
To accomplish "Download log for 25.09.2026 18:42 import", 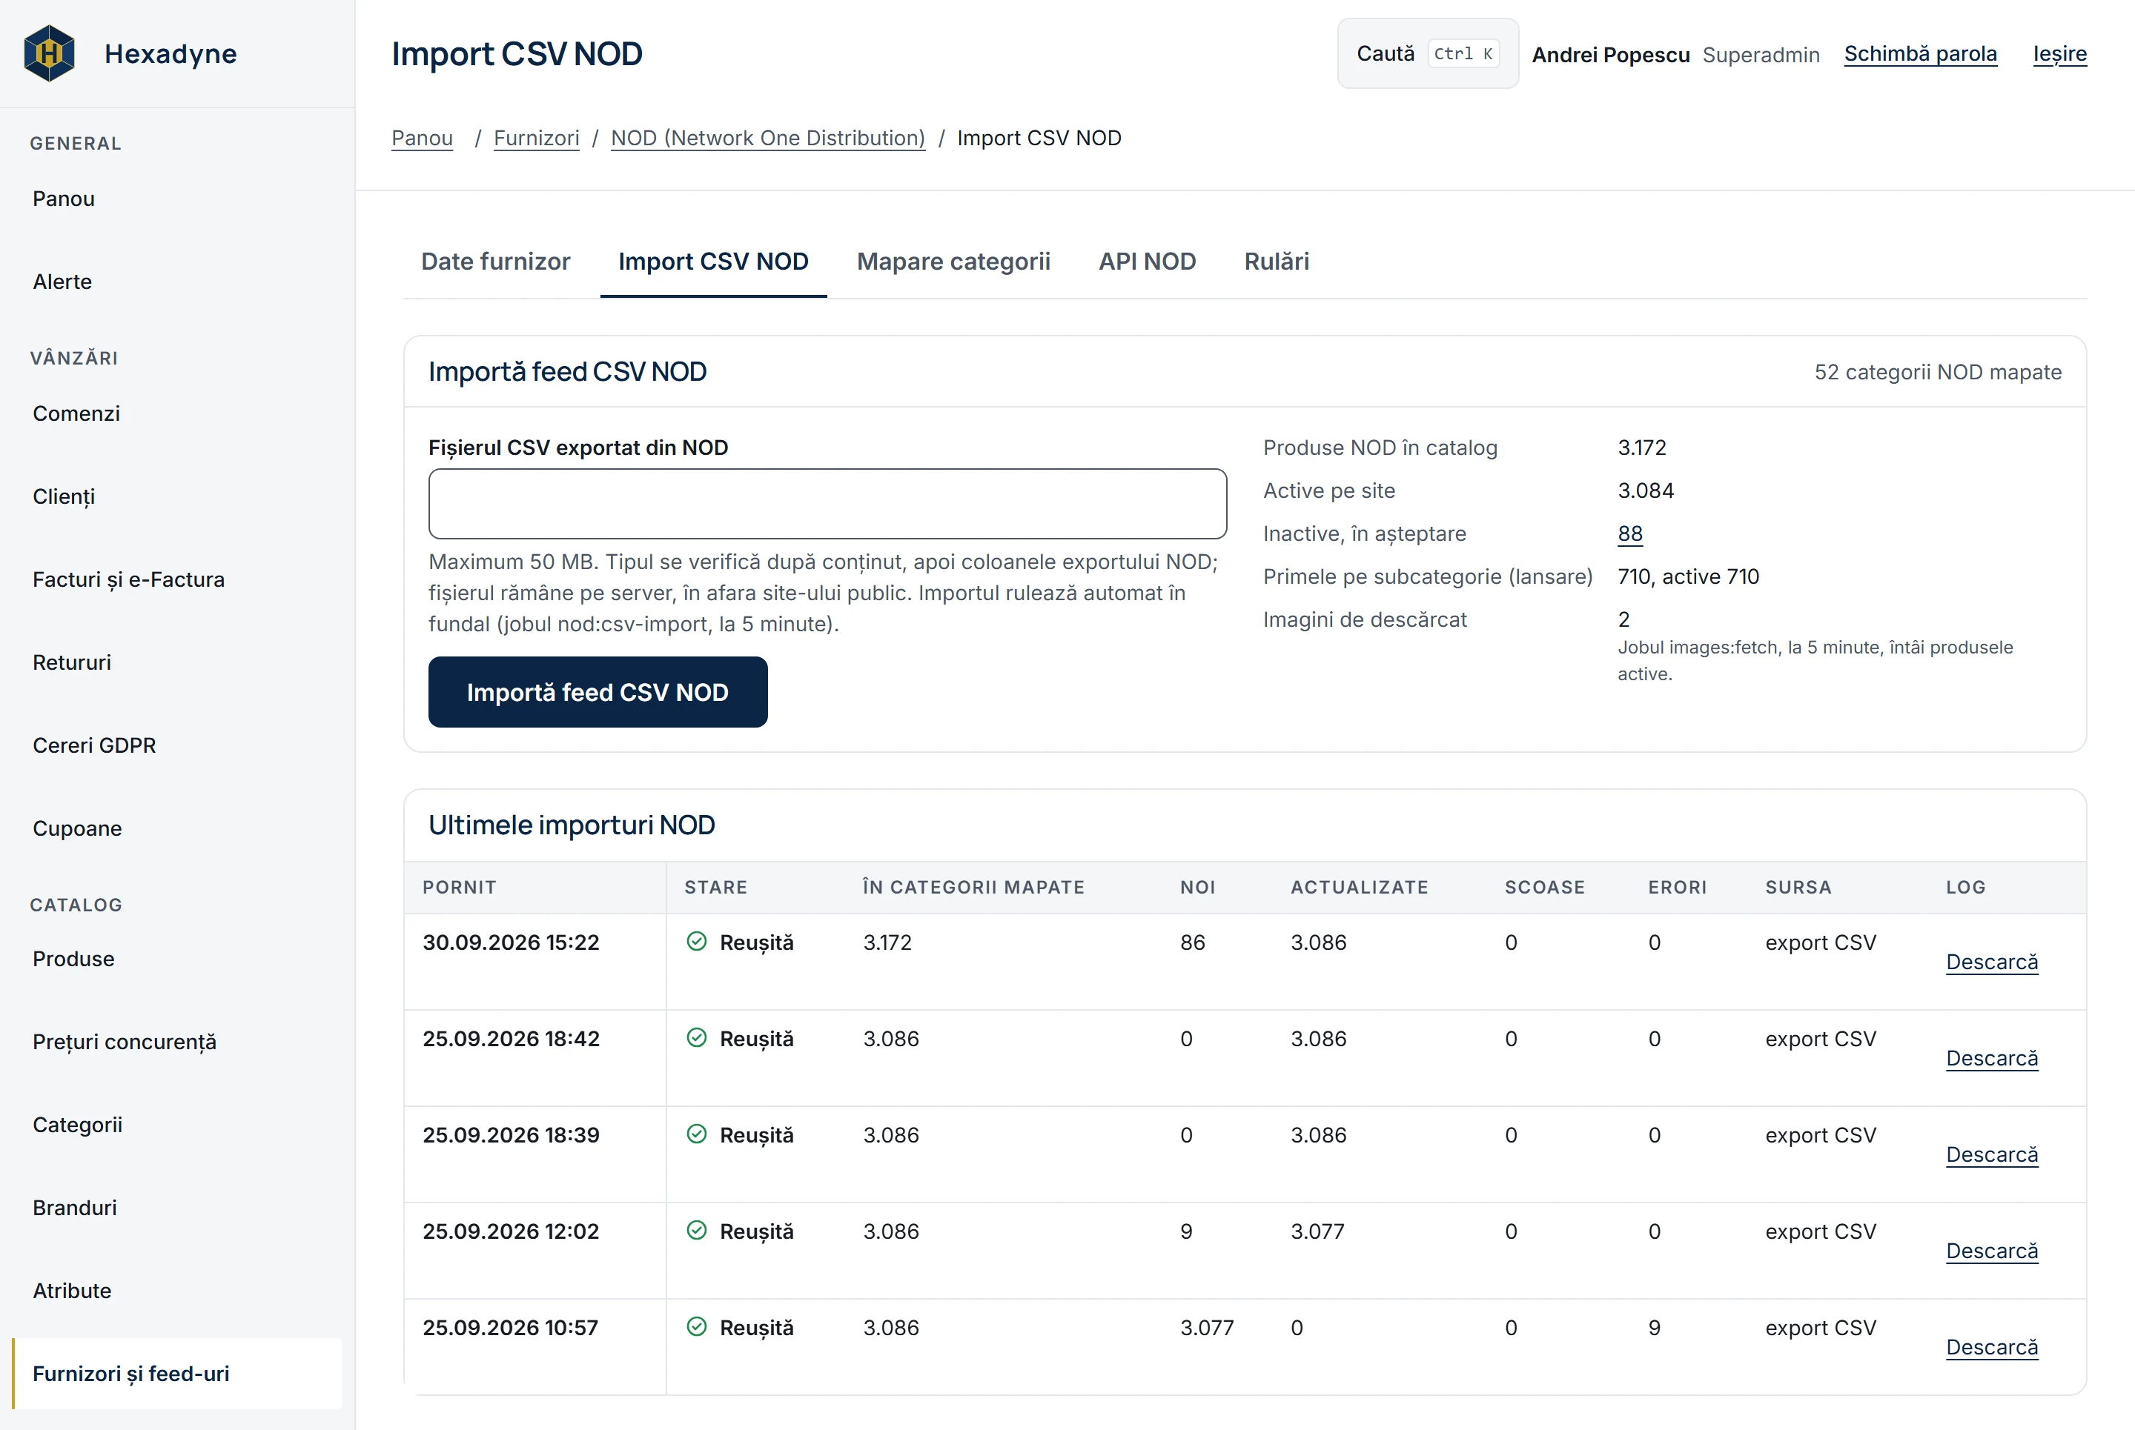I will point(1992,1058).
